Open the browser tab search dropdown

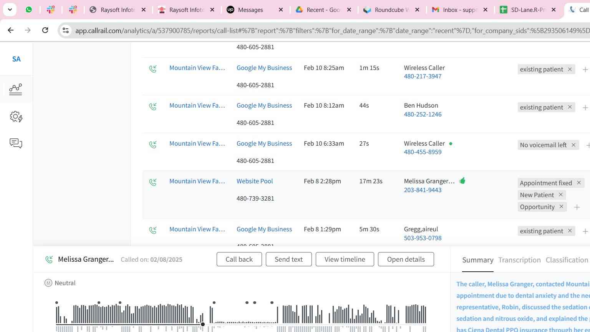coord(10,10)
